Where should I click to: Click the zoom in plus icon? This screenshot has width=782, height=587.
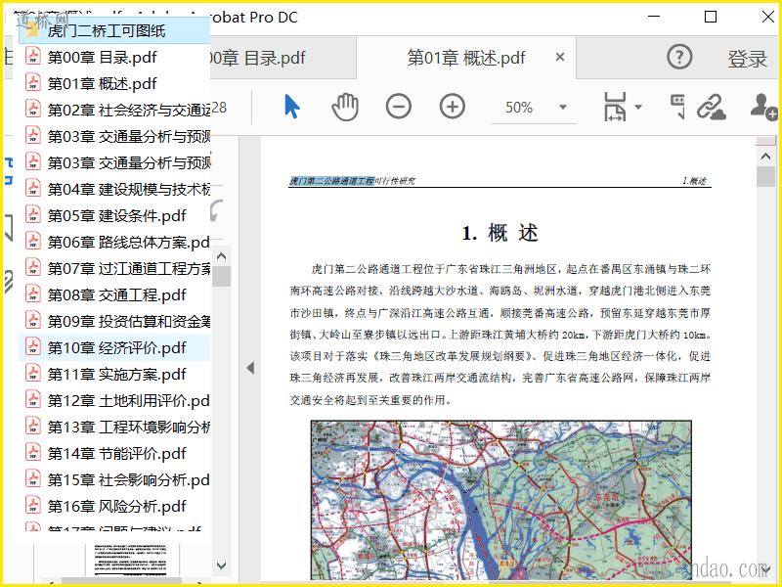click(x=452, y=107)
